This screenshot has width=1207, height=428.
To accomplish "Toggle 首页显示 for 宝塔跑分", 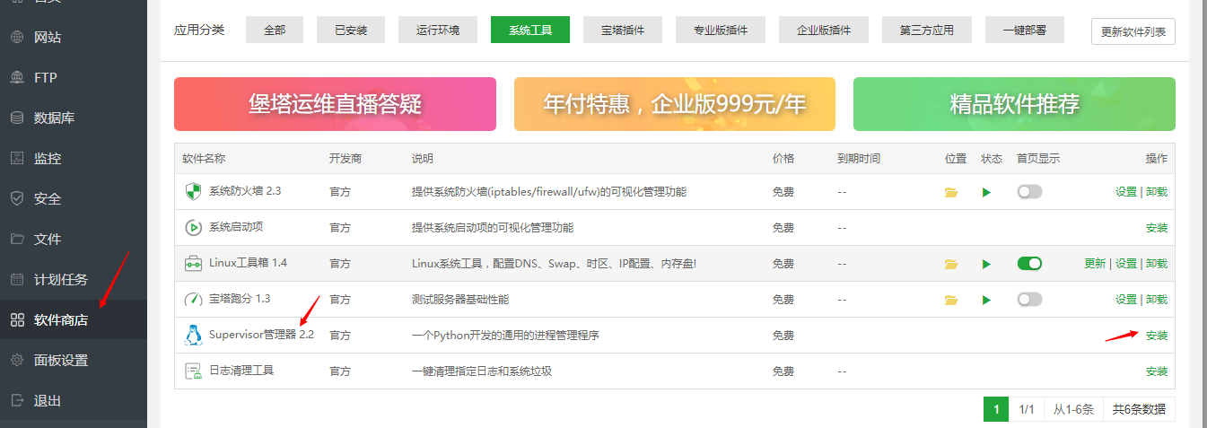I will coord(1029,300).
